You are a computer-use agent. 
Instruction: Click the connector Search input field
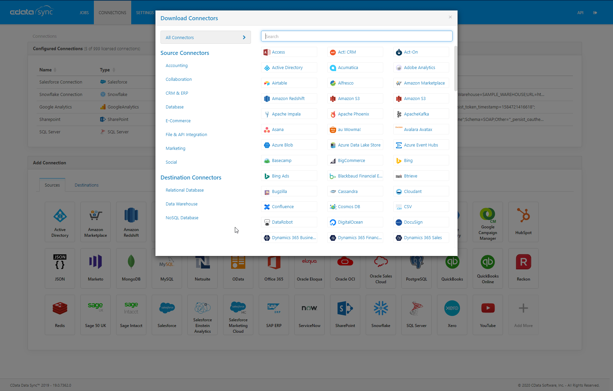(357, 36)
